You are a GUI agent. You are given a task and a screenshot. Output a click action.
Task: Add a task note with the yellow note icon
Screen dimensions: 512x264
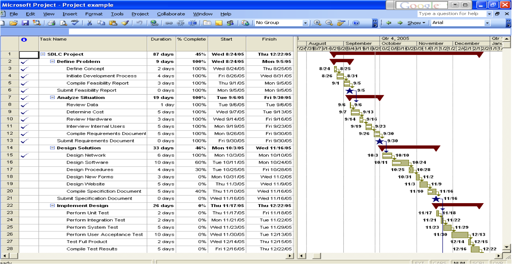(x=219, y=23)
